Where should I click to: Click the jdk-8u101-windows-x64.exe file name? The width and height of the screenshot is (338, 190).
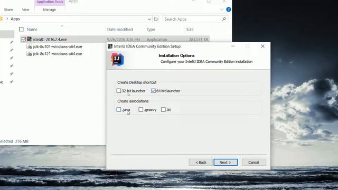point(58,46)
